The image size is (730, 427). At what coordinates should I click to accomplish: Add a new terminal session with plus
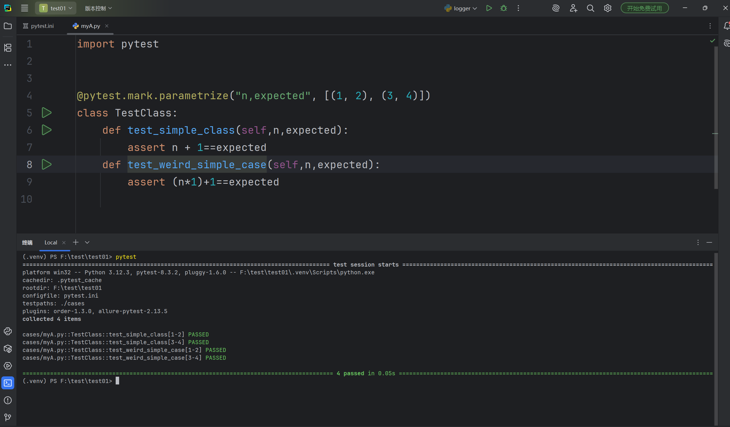click(76, 242)
